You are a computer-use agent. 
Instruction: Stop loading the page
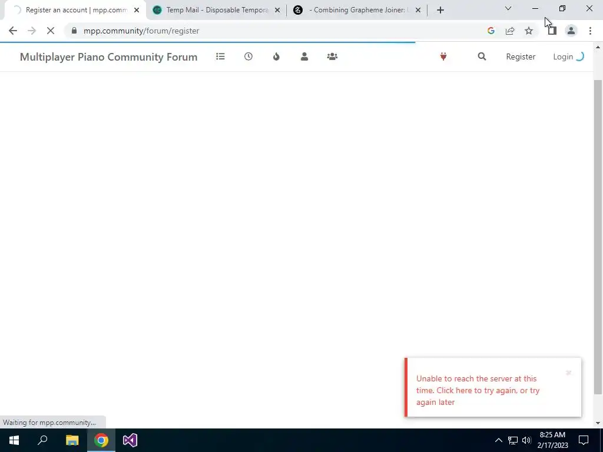click(x=51, y=31)
